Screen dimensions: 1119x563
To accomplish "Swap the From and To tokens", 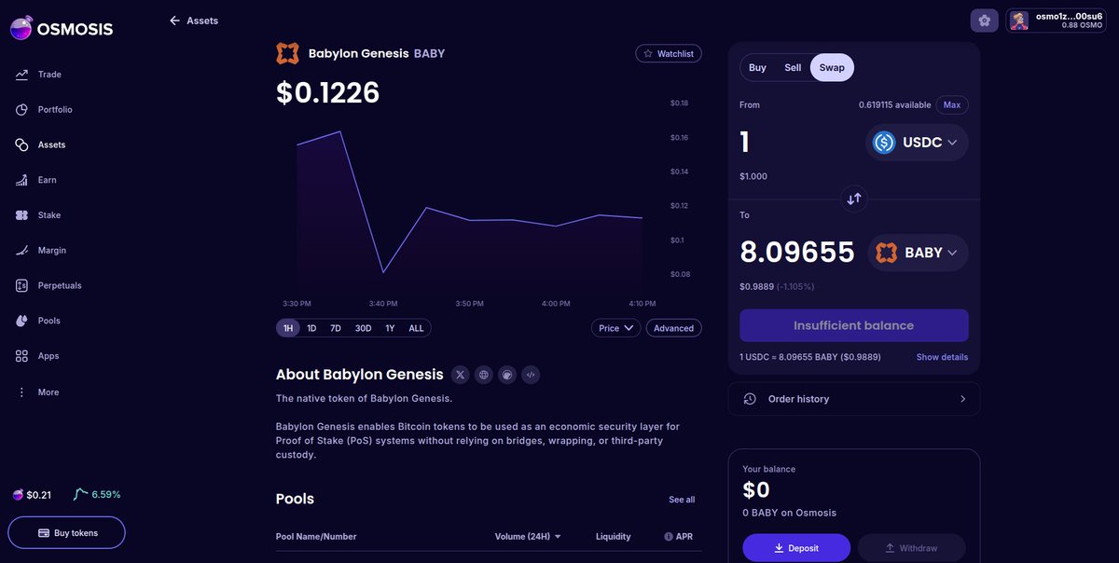I will click(853, 199).
